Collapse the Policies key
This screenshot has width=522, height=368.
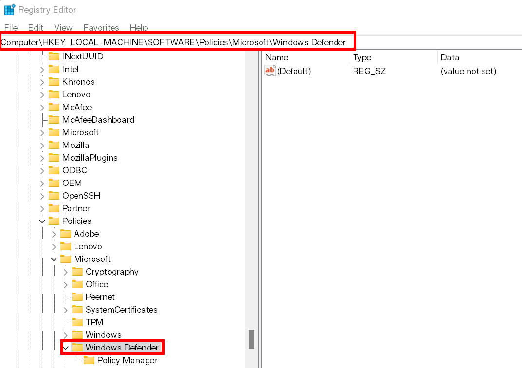(x=42, y=221)
